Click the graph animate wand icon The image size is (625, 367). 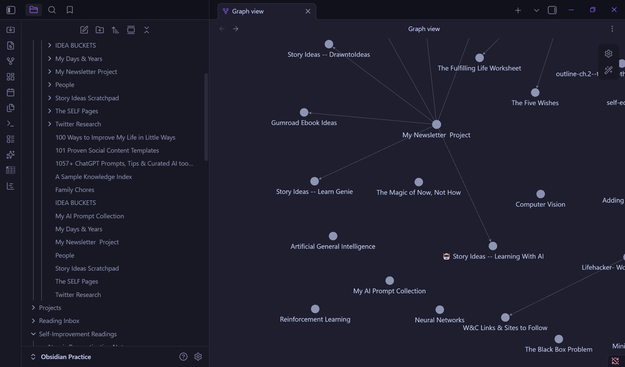click(x=608, y=71)
